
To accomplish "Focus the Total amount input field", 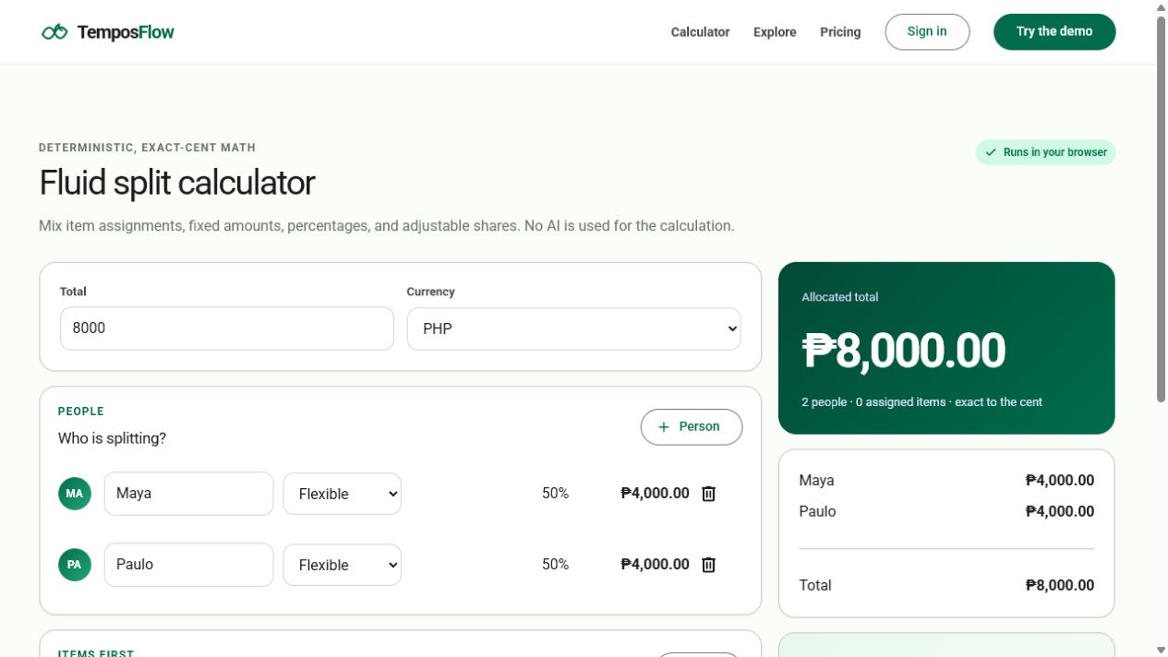I will click(x=227, y=328).
